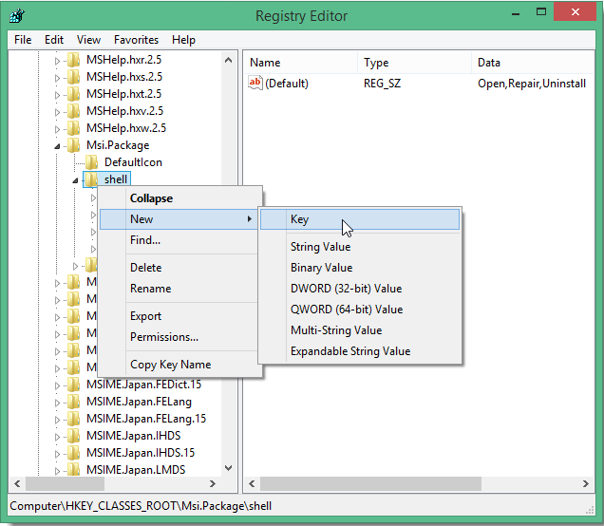Image resolution: width=604 pixels, height=526 pixels.
Task: Select the MSIME.Japan.LMDS key label
Action: point(136,470)
